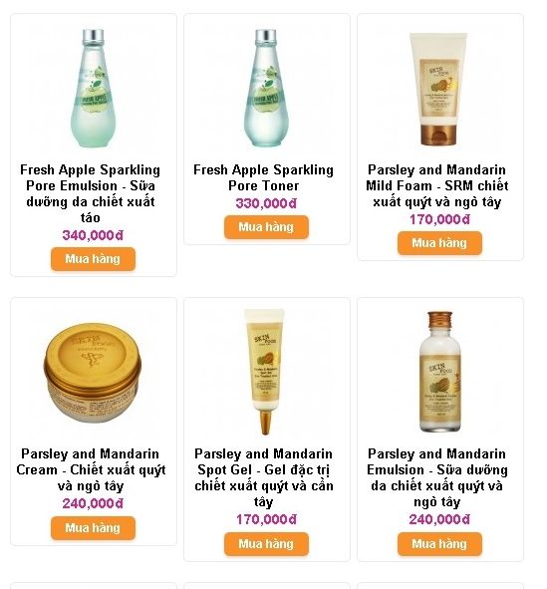The height and width of the screenshot is (589, 547).
Task: Click the 330,000đ price of the Pore Toner
Action: point(266,203)
